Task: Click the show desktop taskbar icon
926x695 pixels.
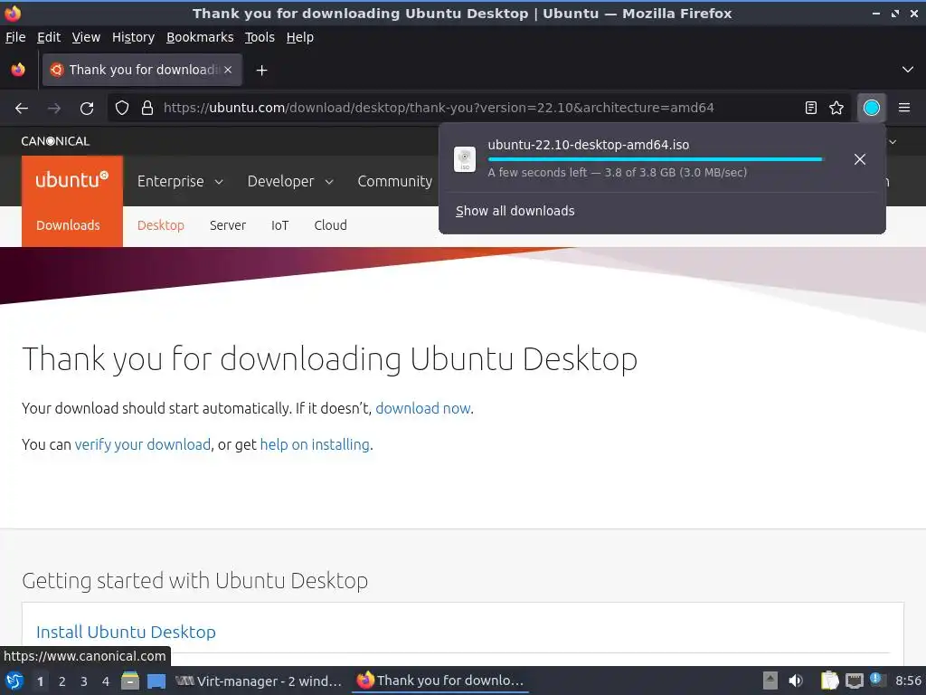Action: (x=156, y=681)
